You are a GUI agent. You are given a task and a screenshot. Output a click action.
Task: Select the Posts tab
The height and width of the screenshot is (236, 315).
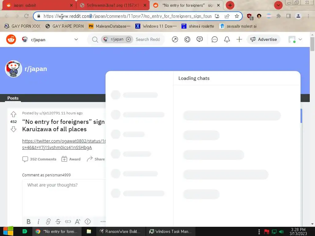point(13,98)
